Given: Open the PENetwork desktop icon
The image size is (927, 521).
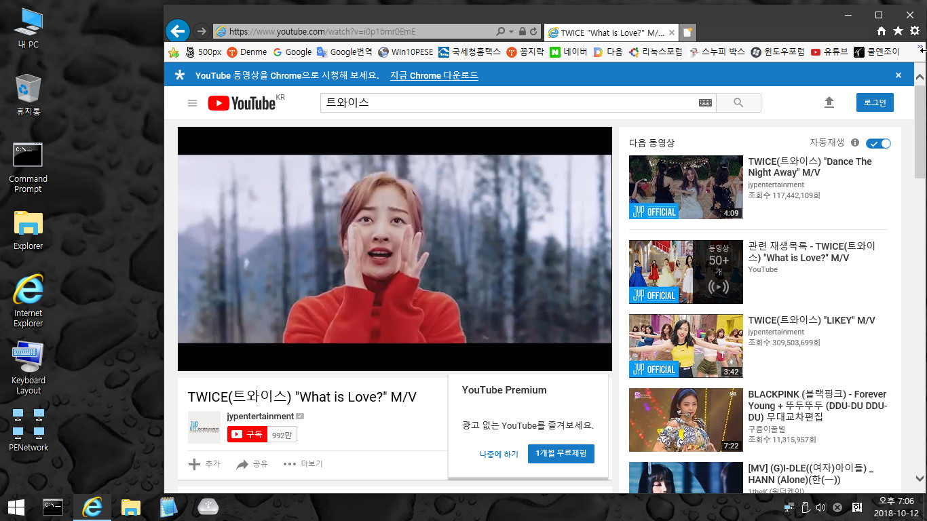Looking at the screenshot, I should pyautogui.click(x=28, y=429).
